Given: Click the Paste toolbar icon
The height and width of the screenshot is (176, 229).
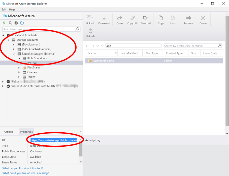Looking at the screenshot, I should point(173,18).
